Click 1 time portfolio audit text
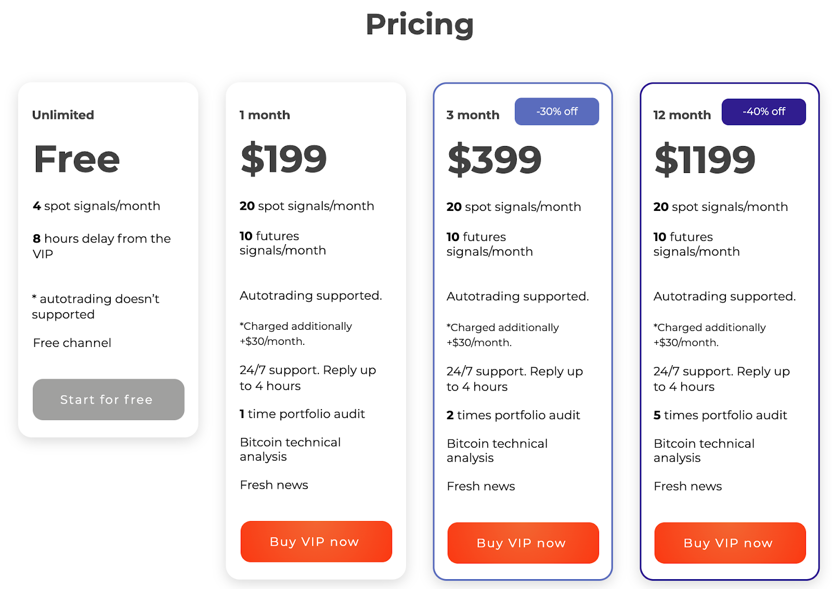This screenshot has width=832, height=589. click(x=302, y=414)
